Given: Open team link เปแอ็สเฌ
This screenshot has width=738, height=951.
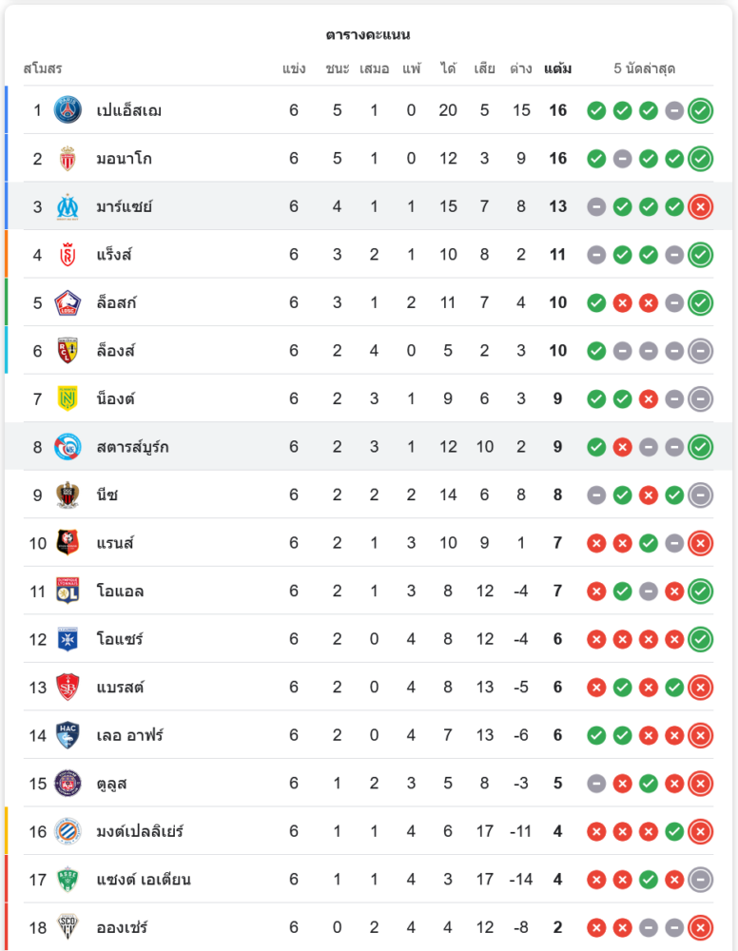Looking at the screenshot, I should click(128, 110).
